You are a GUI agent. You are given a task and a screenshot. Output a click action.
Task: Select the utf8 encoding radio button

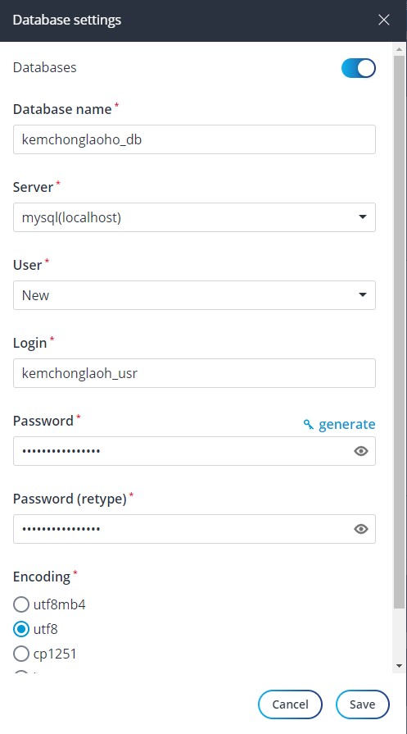tap(21, 629)
